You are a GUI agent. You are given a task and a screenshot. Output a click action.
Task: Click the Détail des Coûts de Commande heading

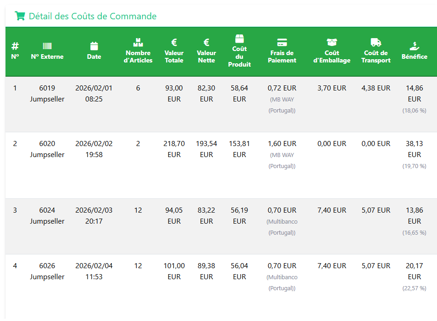[x=93, y=16]
